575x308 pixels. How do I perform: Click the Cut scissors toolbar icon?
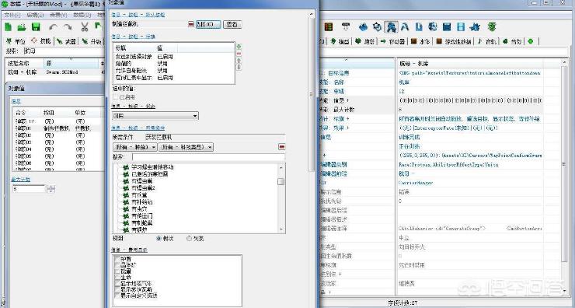85,26
